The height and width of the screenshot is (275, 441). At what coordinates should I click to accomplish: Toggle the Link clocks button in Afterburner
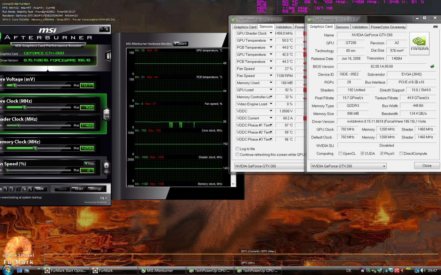pyautogui.click(x=106, y=114)
